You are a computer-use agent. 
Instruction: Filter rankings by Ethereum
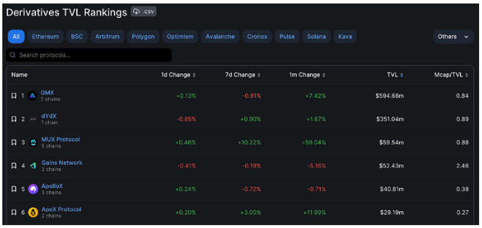pyautogui.click(x=45, y=37)
